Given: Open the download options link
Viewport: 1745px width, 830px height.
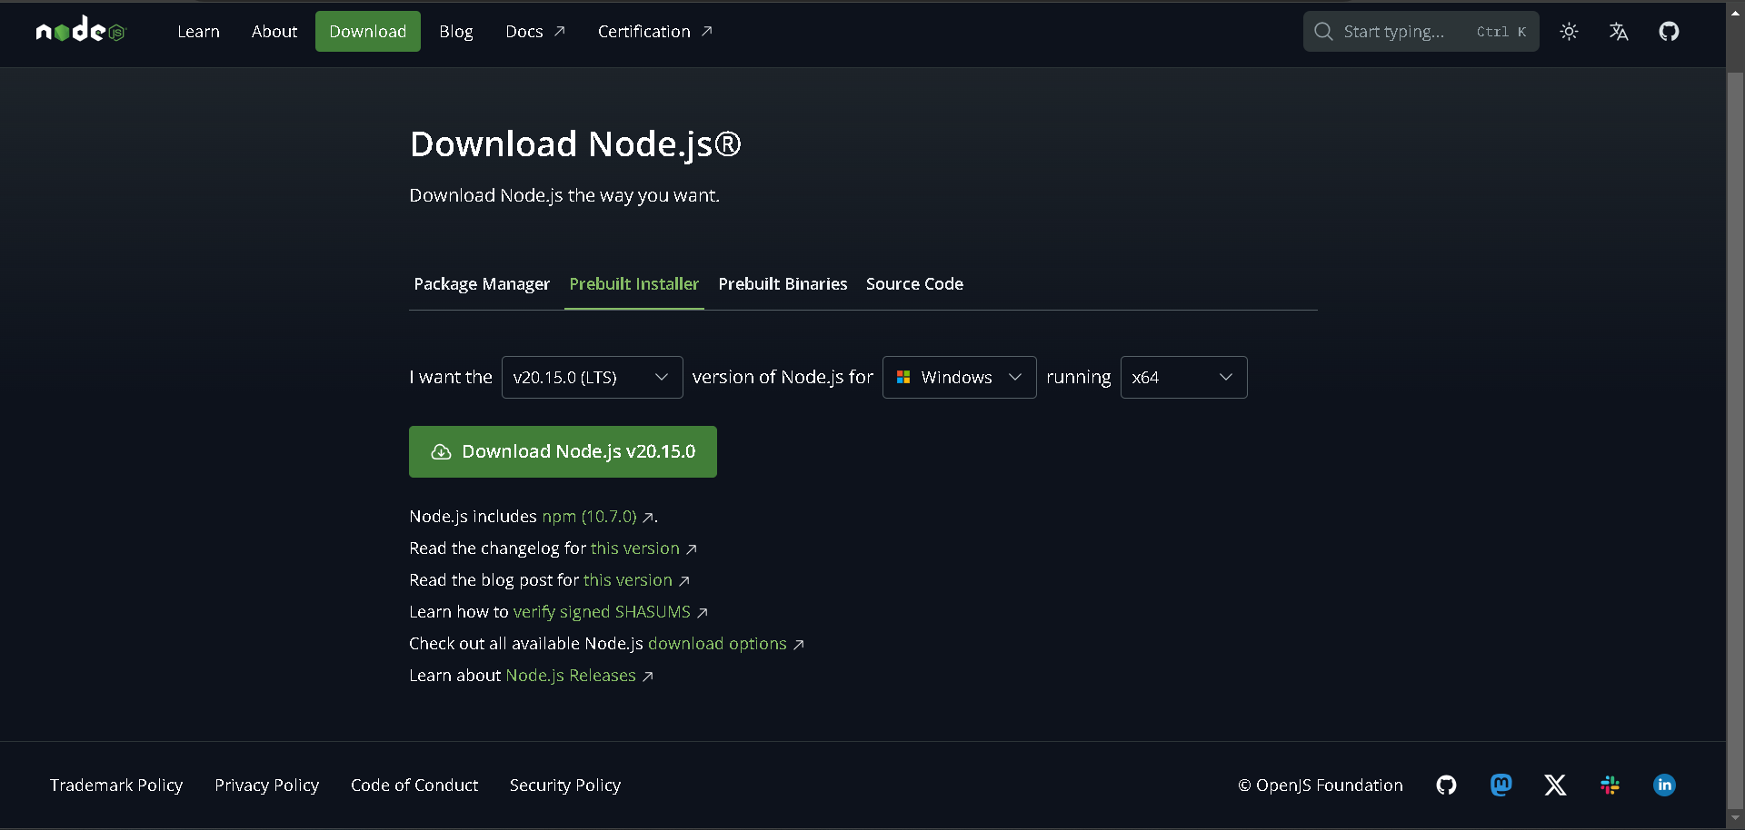Looking at the screenshot, I should [717, 643].
